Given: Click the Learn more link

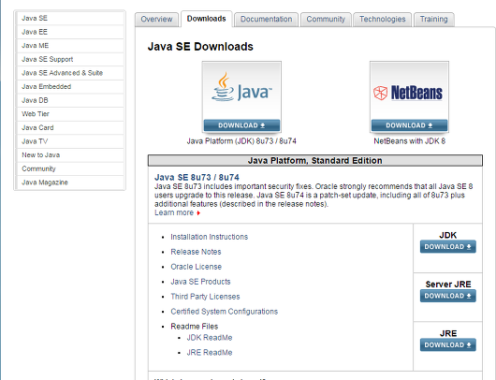Looking at the screenshot, I should 174,213.
